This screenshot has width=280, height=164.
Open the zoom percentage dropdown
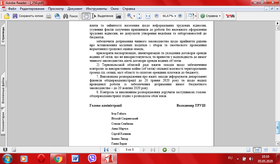click(175, 16)
